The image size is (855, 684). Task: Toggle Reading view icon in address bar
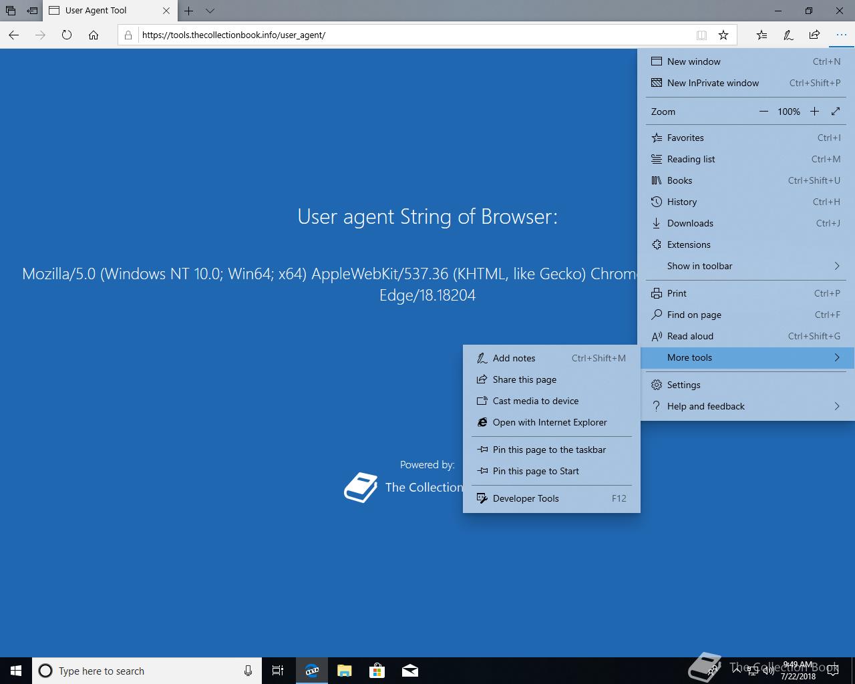click(701, 35)
